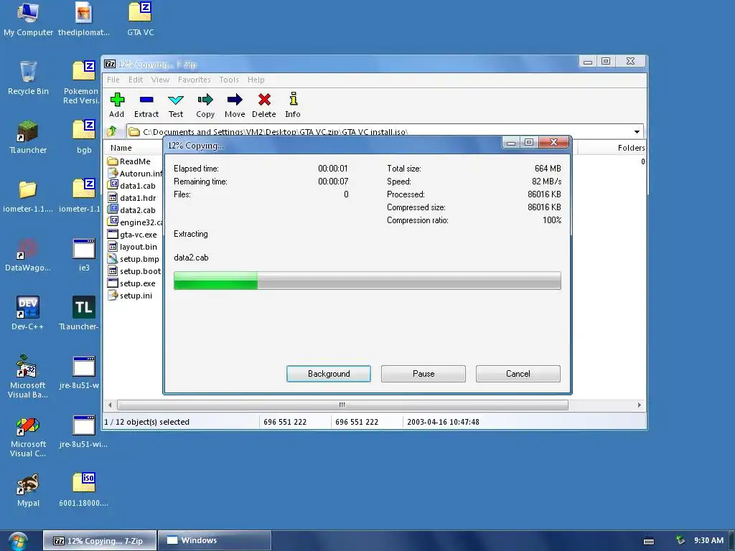Open the Edit menu in 7-Zip
The image size is (735, 551).
136,80
